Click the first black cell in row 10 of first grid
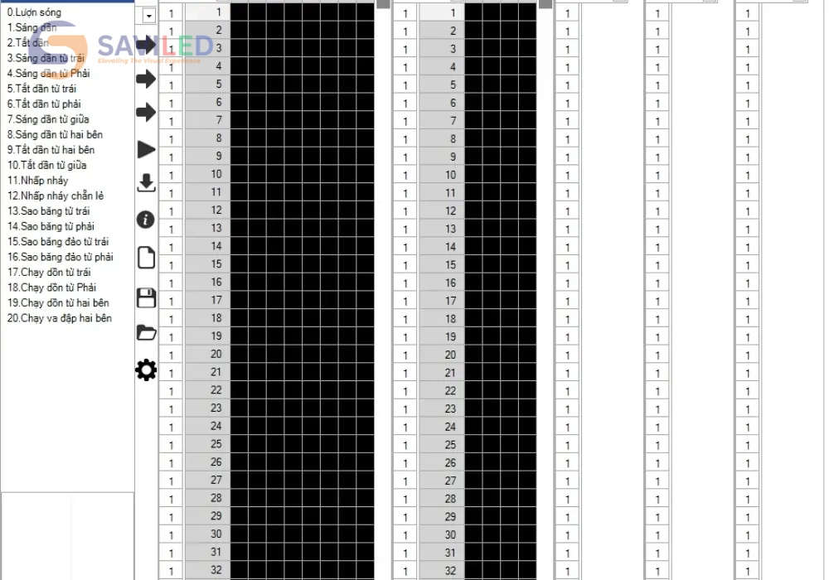 coord(240,174)
